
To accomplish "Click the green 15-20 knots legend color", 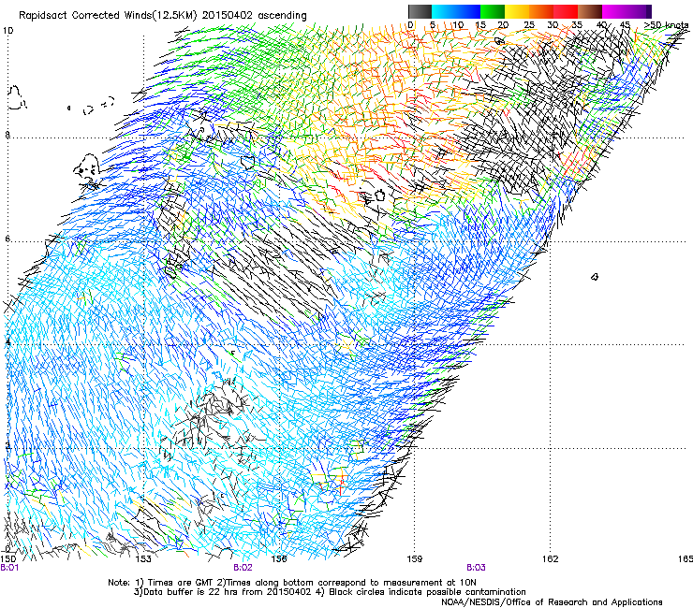I will click(493, 11).
